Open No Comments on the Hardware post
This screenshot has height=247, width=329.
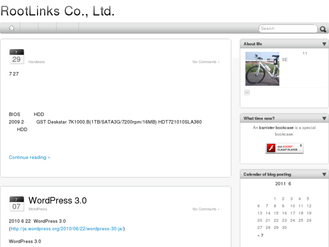[206, 62]
